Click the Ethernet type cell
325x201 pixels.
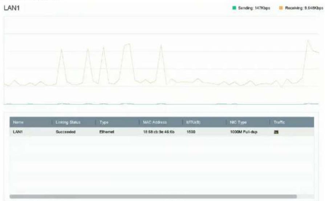click(107, 132)
